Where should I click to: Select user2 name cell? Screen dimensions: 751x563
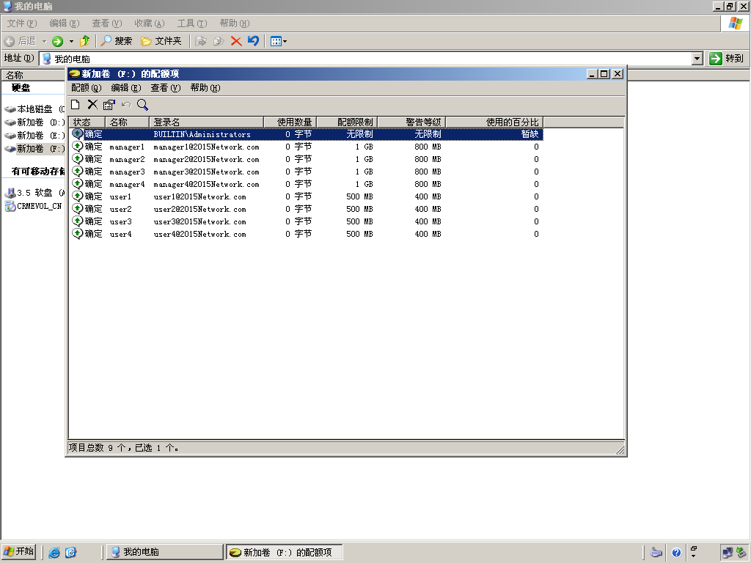tap(120, 209)
